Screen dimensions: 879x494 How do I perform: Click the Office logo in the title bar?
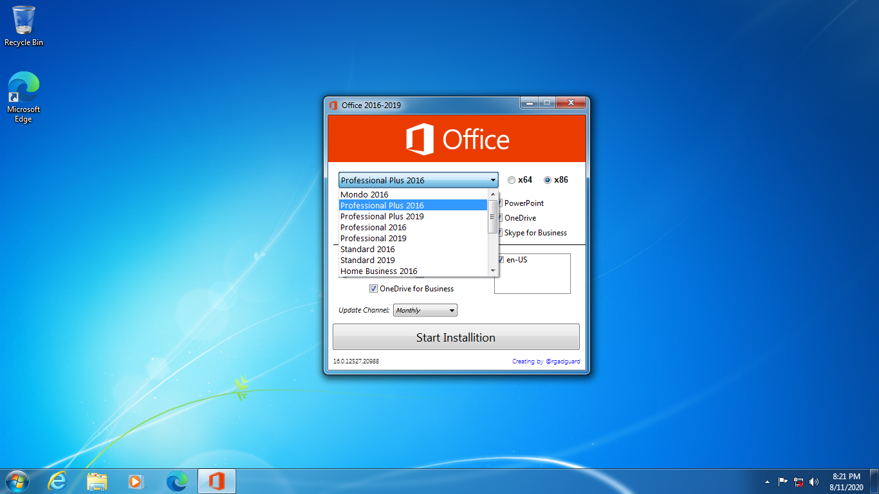click(x=333, y=105)
